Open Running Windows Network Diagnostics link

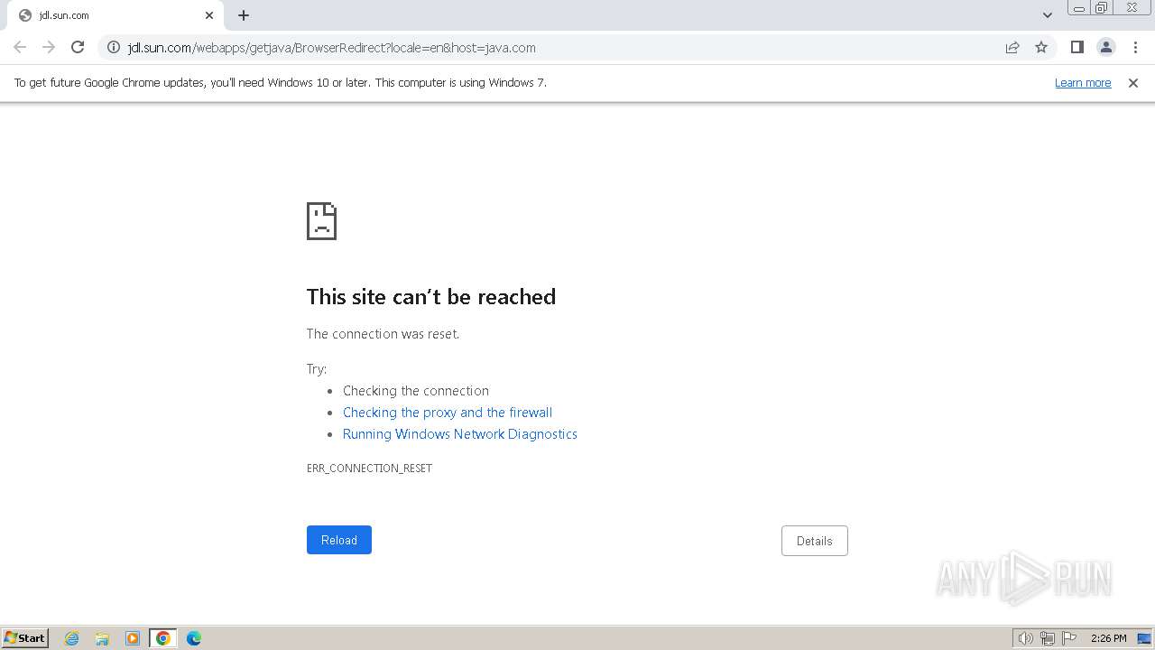point(460,434)
